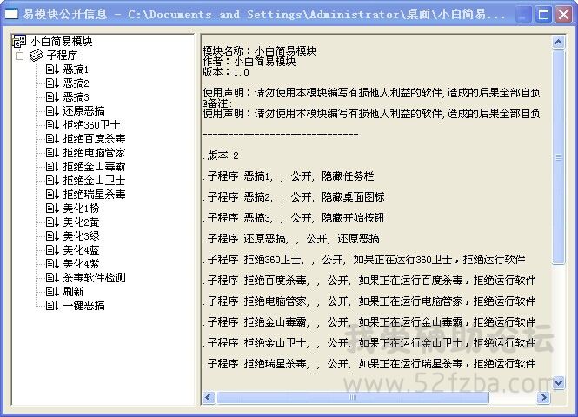The height and width of the screenshot is (417, 578).
Task: Click the 隐藏开始按钮 description line
Action: coord(294,218)
